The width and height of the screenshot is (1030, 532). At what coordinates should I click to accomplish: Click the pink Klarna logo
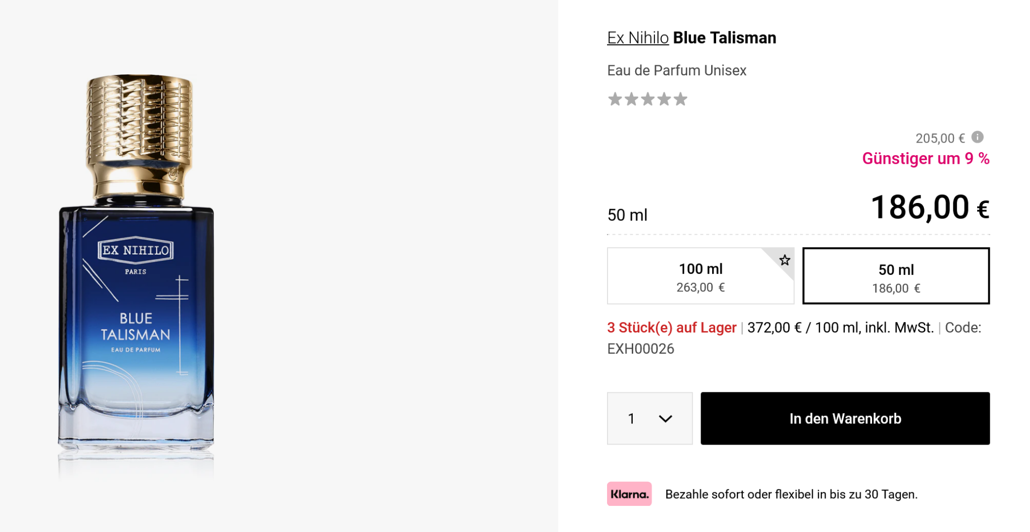point(629,494)
